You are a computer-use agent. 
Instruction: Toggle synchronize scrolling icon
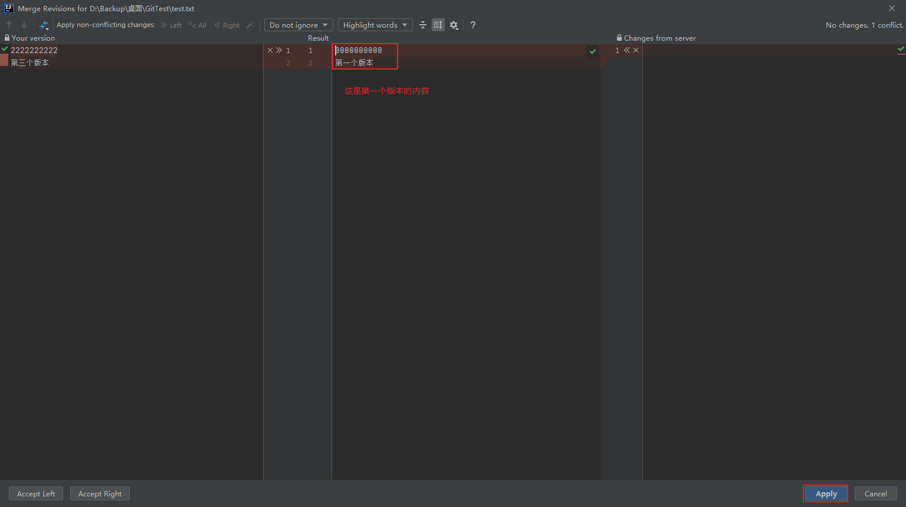[438, 25]
